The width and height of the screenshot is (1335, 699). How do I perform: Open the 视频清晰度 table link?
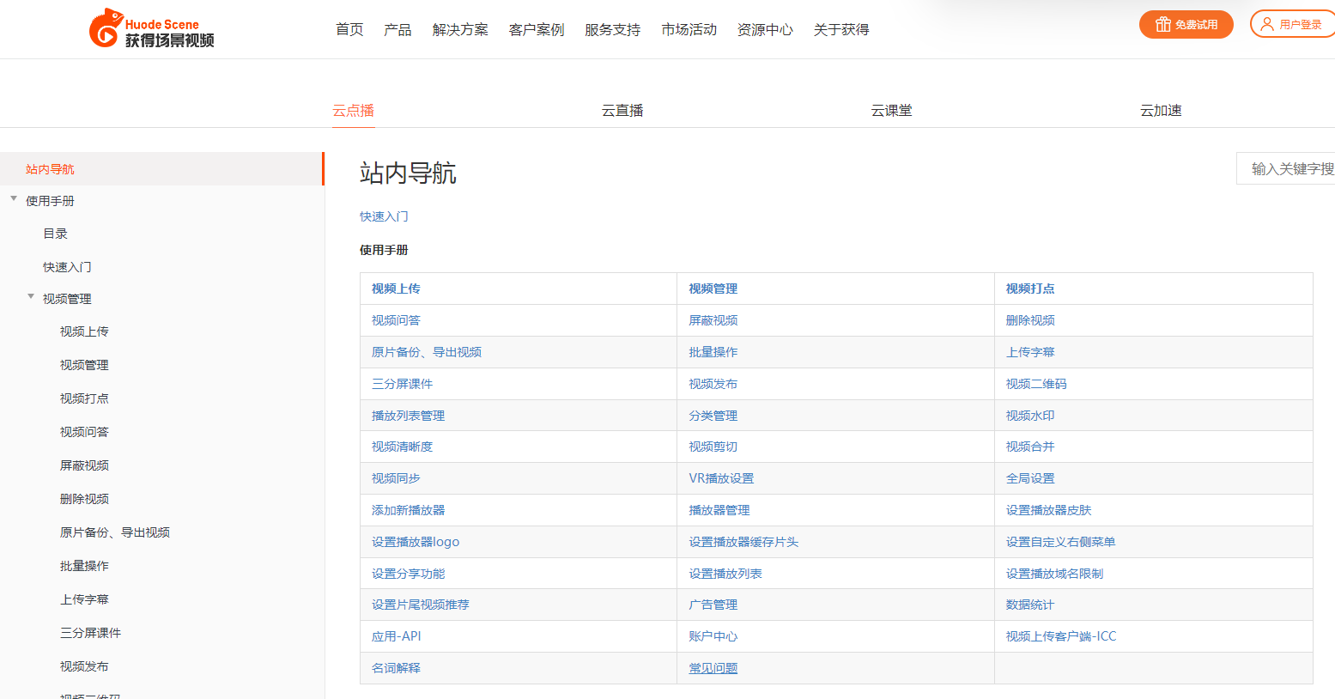click(x=403, y=447)
